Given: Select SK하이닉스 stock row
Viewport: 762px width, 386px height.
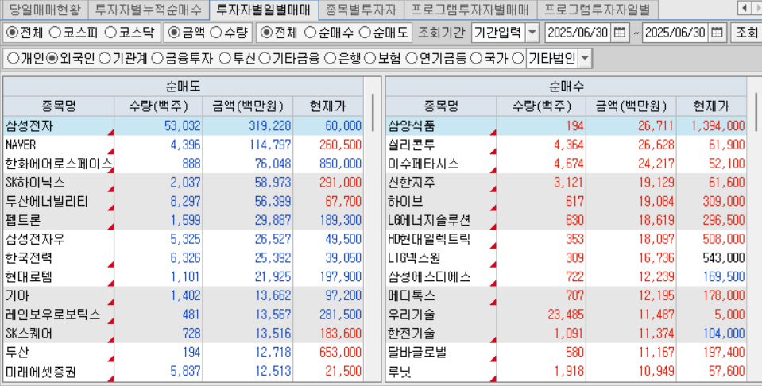Looking at the screenshot, I should [184, 183].
